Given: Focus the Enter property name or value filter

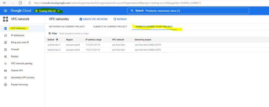Looking at the screenshot, I should (74, 33).
